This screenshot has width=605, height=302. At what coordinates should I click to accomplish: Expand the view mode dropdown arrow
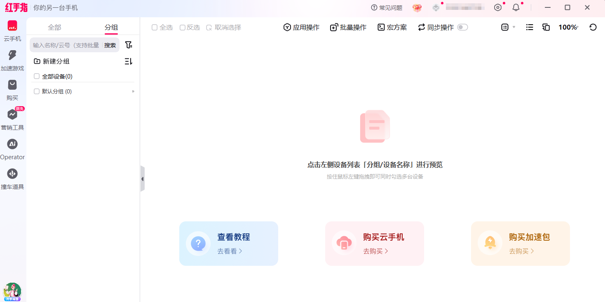click(x=514, y=27)
